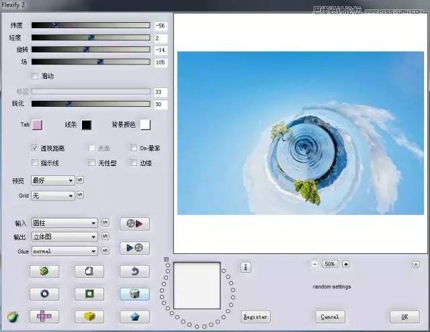Click the 锐化 sharpen slider
Viewport: 430px width, 332px height.
[91, 103]
